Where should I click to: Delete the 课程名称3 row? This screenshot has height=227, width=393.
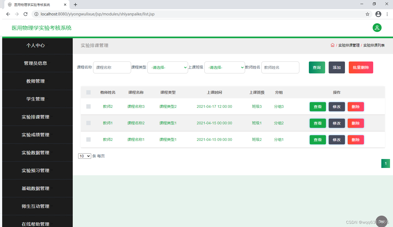coord(356,107)
